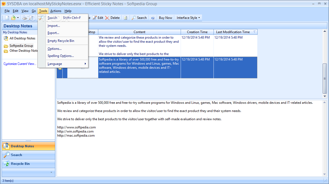Expand the Open folder dropdown arrow
Screen dimensions: 329x184
tap(18, 18)
